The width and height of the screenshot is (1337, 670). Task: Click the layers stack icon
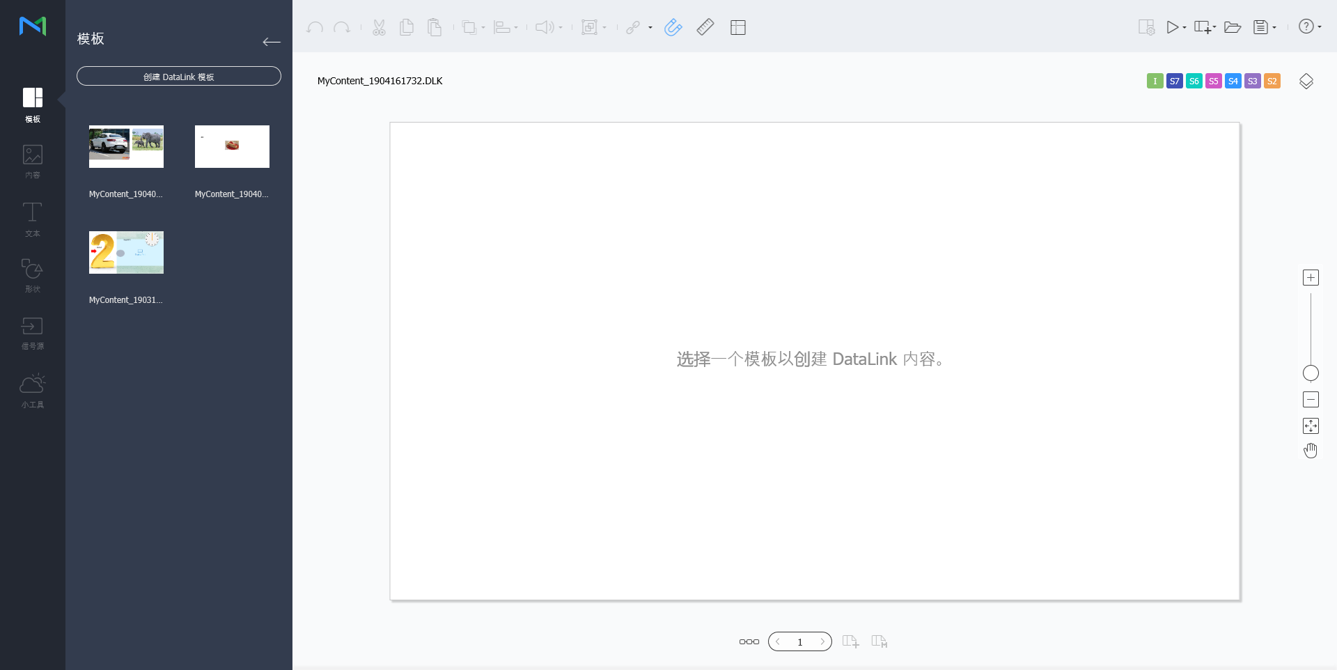click(1306, 81)
